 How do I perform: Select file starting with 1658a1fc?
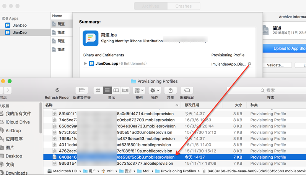175,139
